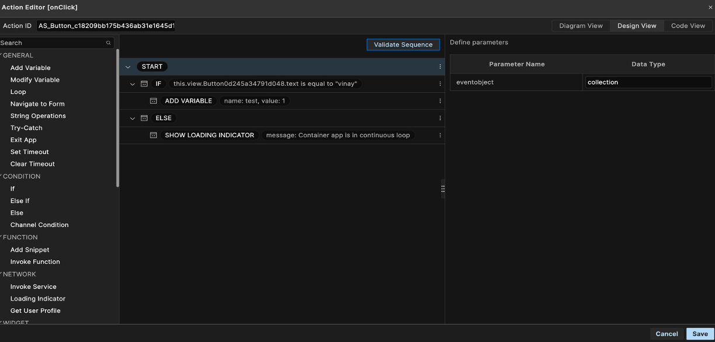Save the action sequence
The image size is (715, 342).
coord(700,334)
